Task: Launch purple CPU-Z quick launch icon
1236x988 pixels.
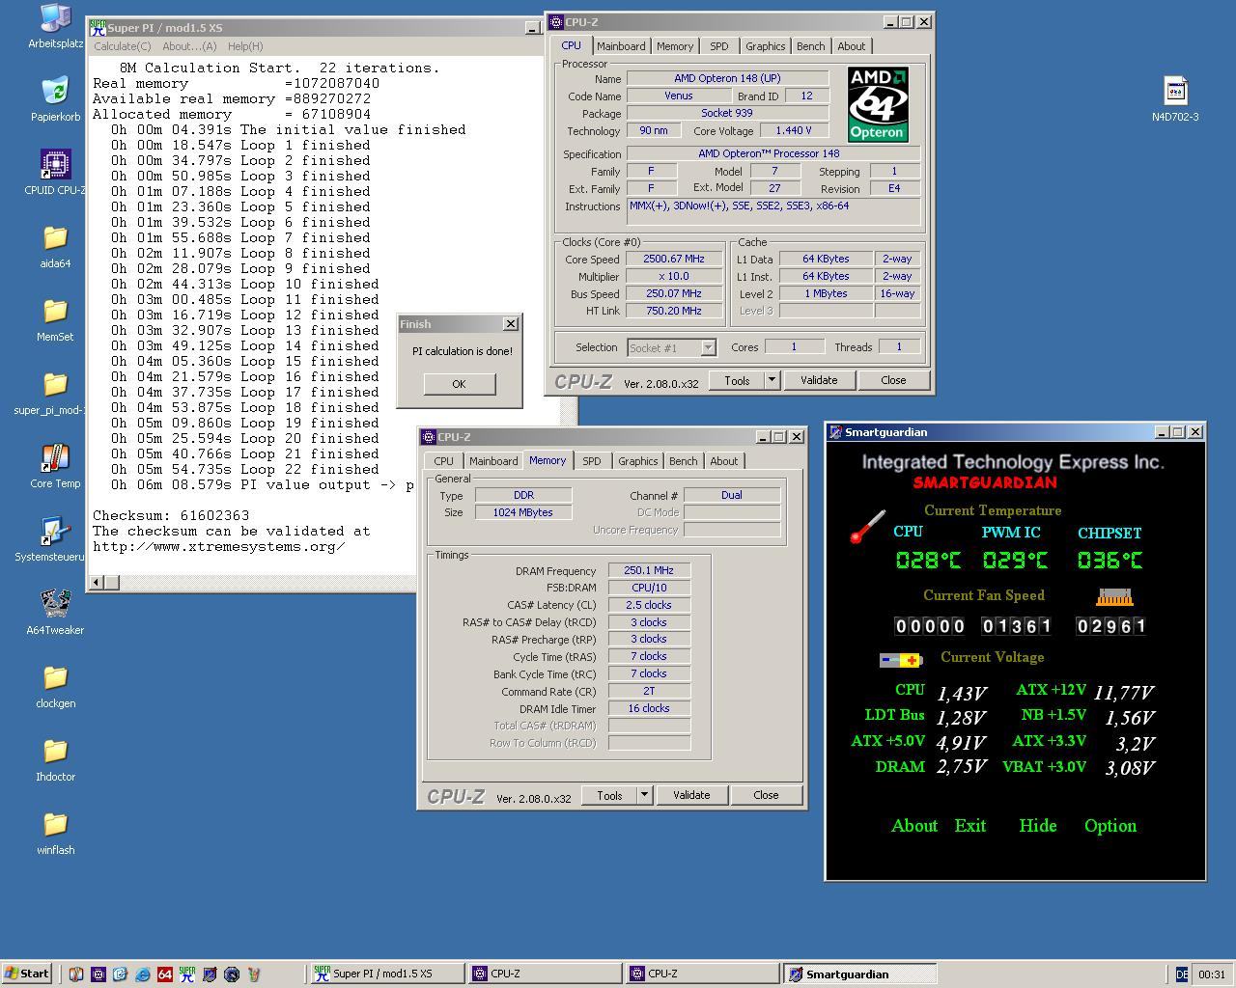Action: click(98, 974)
